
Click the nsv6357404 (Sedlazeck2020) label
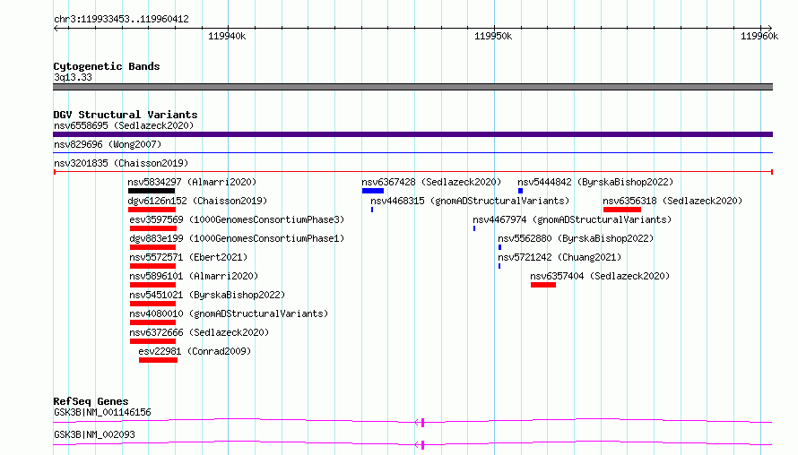click(x=600, y=276)
